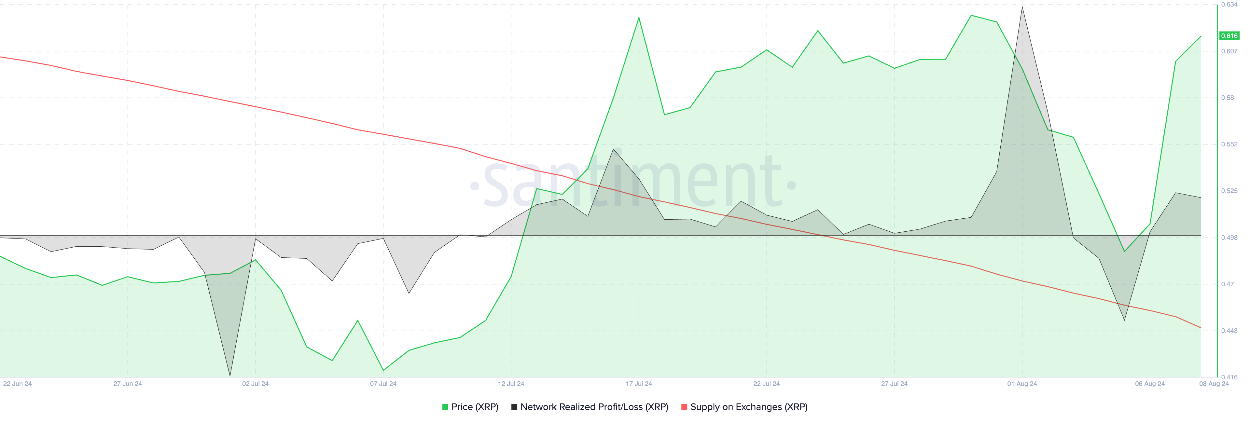This screenshot has width=1250, height=423.
Task: Click the 0.525 y-axis value
Action: 1229,191
